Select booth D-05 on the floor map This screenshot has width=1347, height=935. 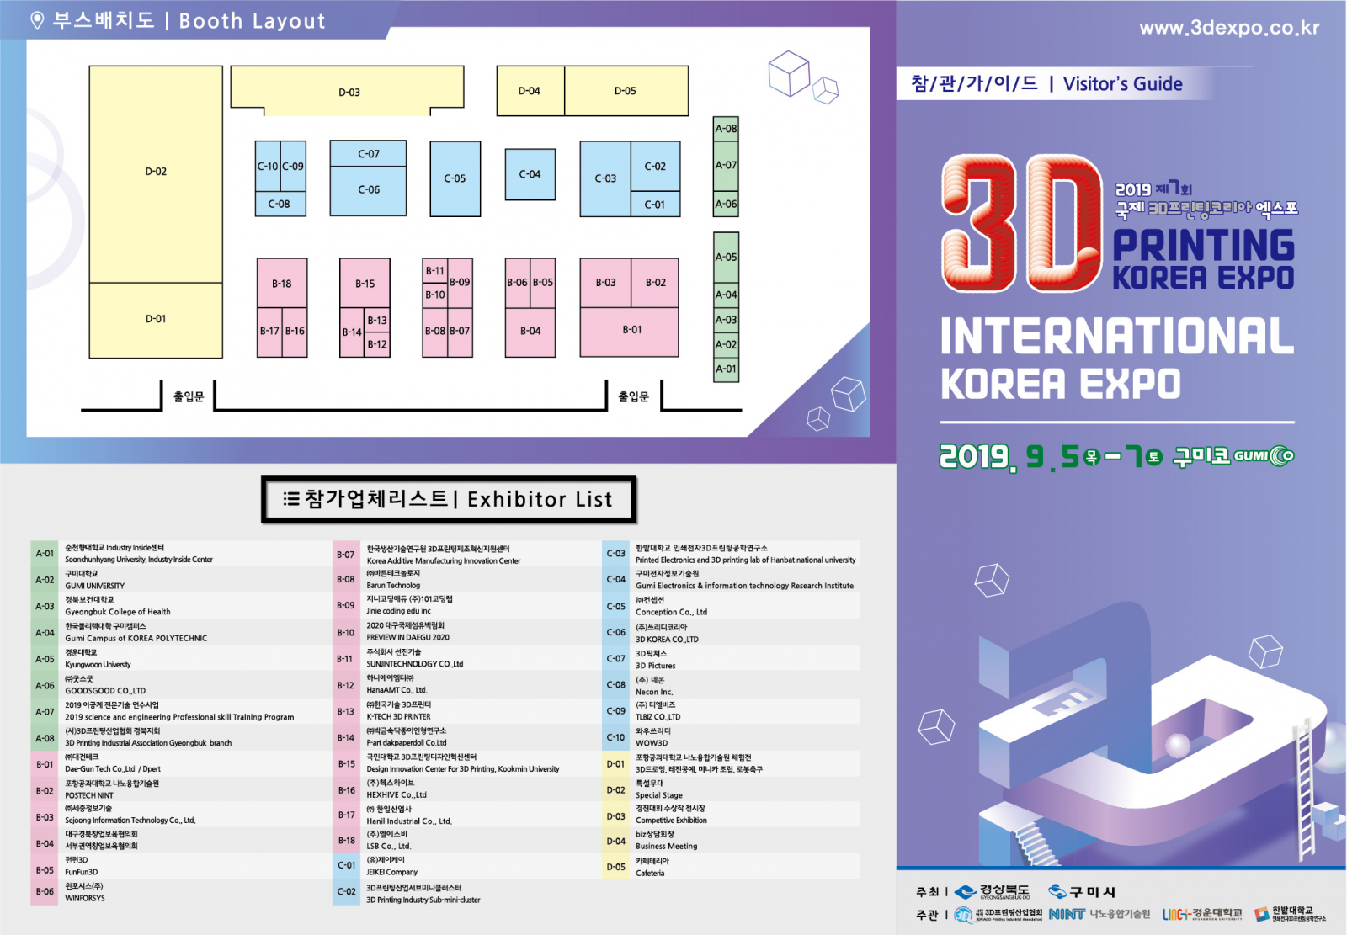point(626,91)
